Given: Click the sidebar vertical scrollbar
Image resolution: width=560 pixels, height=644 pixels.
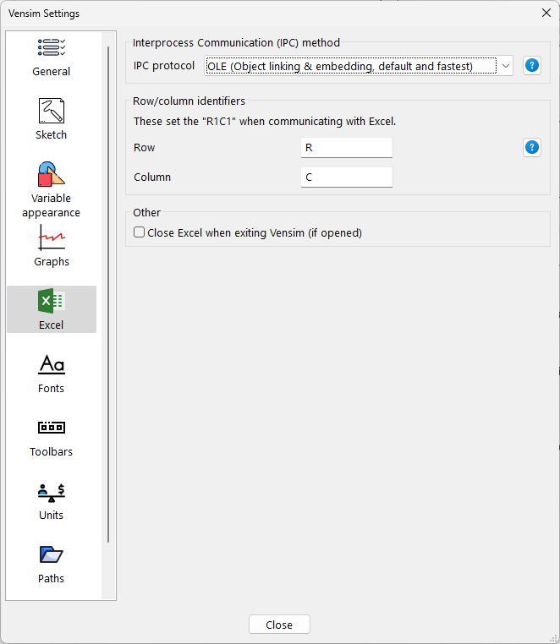Looking at the screenshot, I should 108,296.
